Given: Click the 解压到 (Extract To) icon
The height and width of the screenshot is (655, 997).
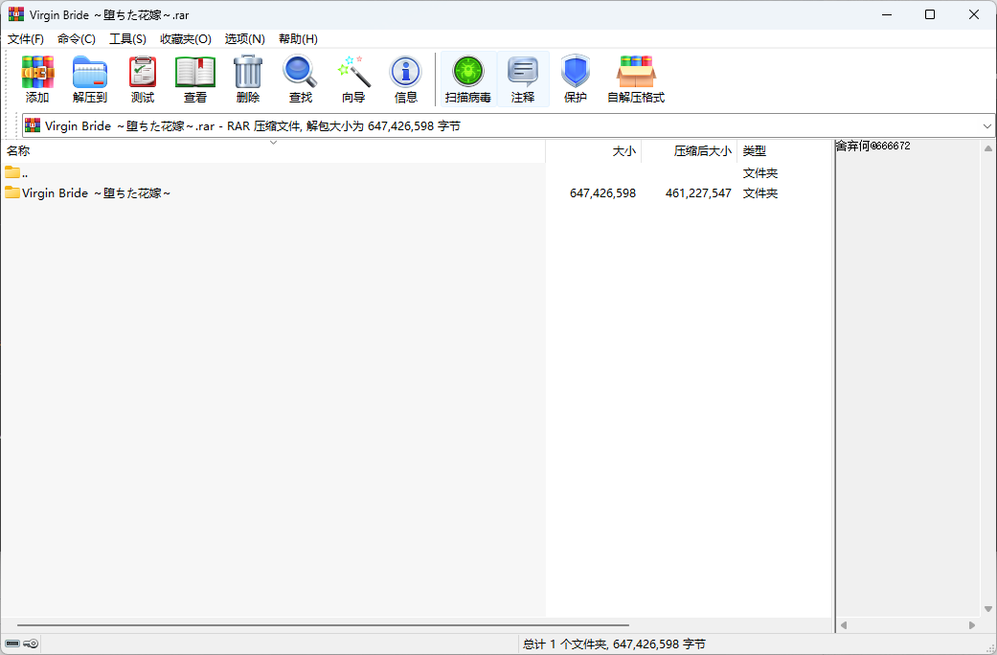Looking at the screenshot, I should point(90,73).
